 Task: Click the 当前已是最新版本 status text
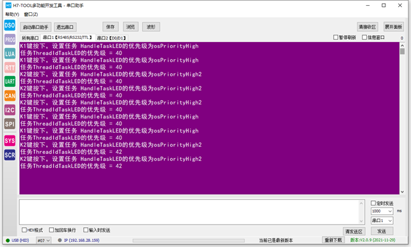point(275,240)
